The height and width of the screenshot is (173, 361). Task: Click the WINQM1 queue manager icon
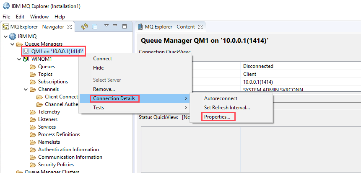pos(26,59)
